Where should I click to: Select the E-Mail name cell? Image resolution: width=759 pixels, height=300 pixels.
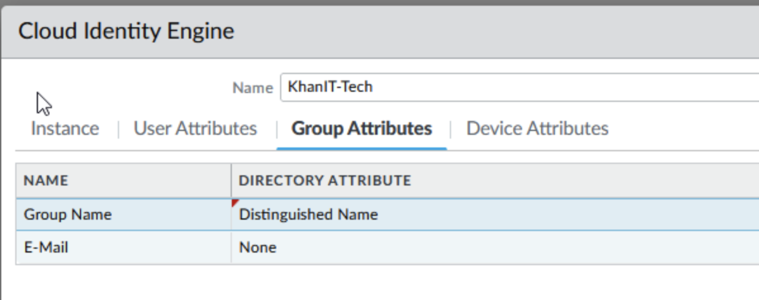(x=46, y=247)
